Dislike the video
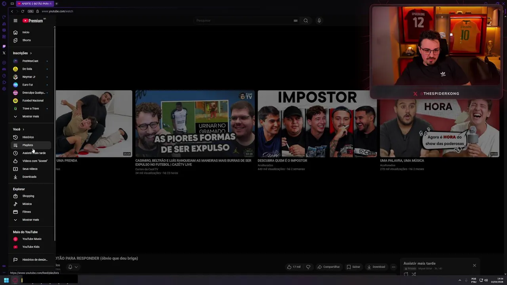Viewport: 507px width, 285px height. (308, 267)
